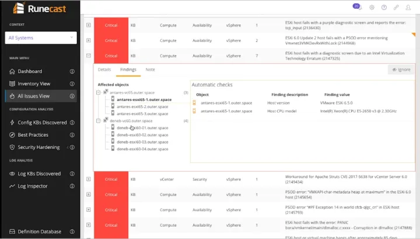
Task: Collapse the deneb-vc60.outer.space tree node
Action: [100, 120]
